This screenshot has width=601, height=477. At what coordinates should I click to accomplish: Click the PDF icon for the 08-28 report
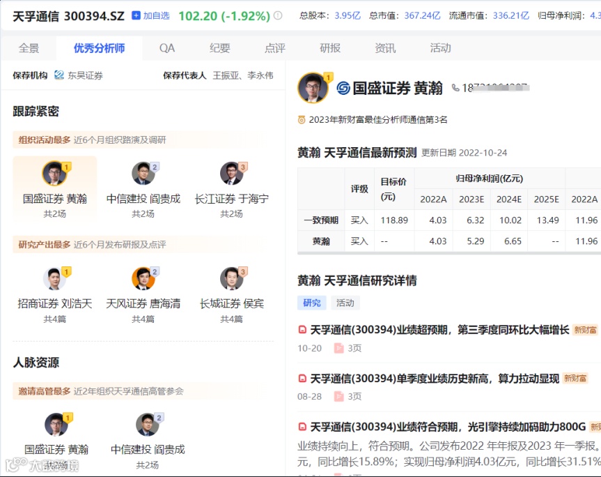339,396
